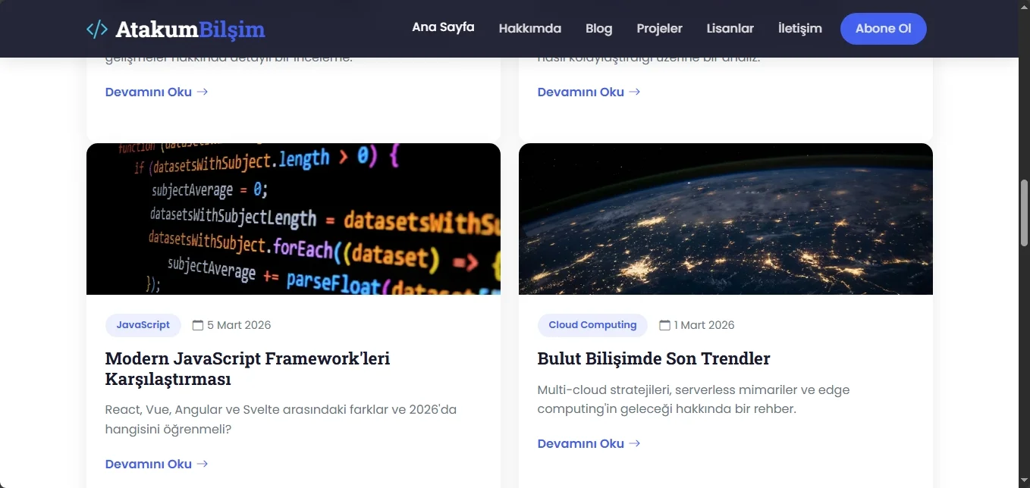Click arrow icon under JavaScript Framework article

click(x=202, y=464)
